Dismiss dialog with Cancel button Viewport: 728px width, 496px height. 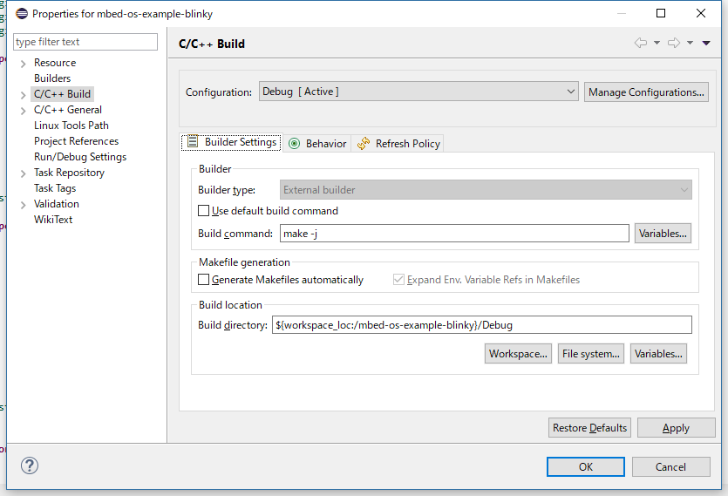670,466
